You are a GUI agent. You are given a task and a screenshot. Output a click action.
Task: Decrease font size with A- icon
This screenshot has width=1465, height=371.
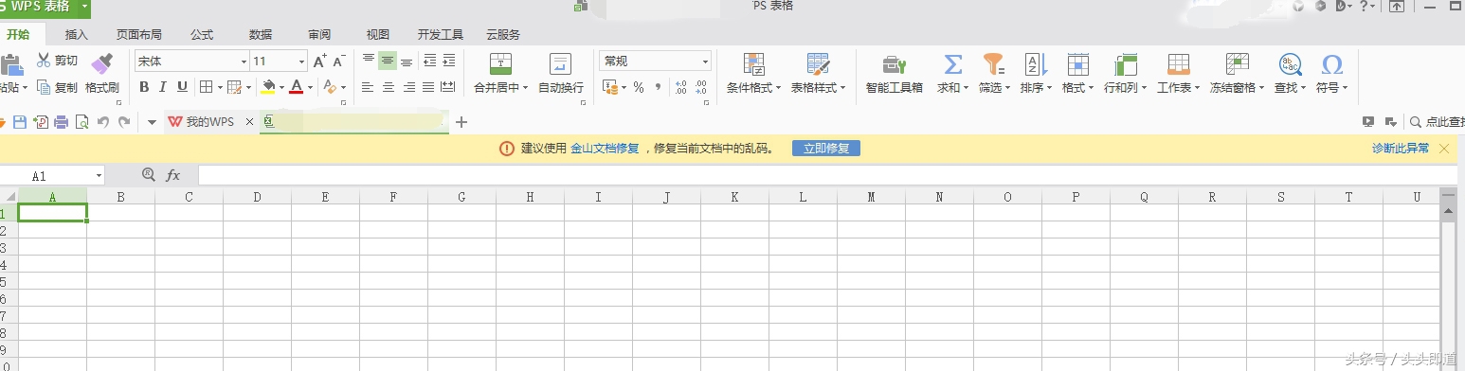click(338, 61)
